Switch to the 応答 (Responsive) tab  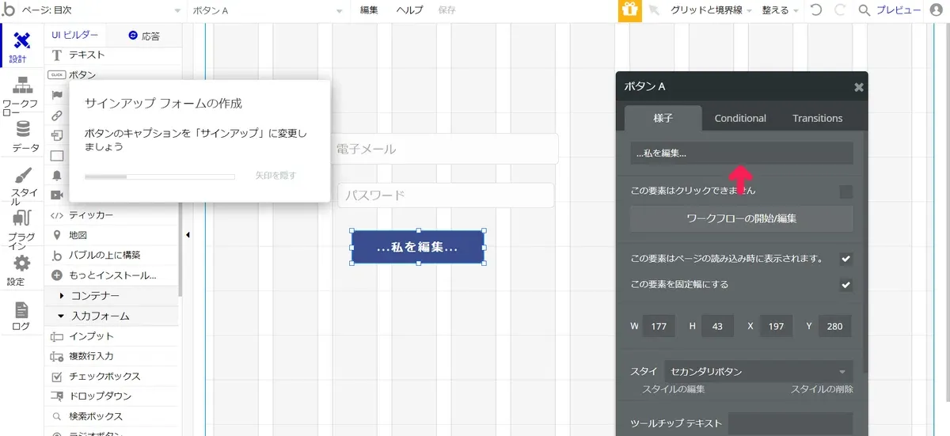(x=144, y=36)
